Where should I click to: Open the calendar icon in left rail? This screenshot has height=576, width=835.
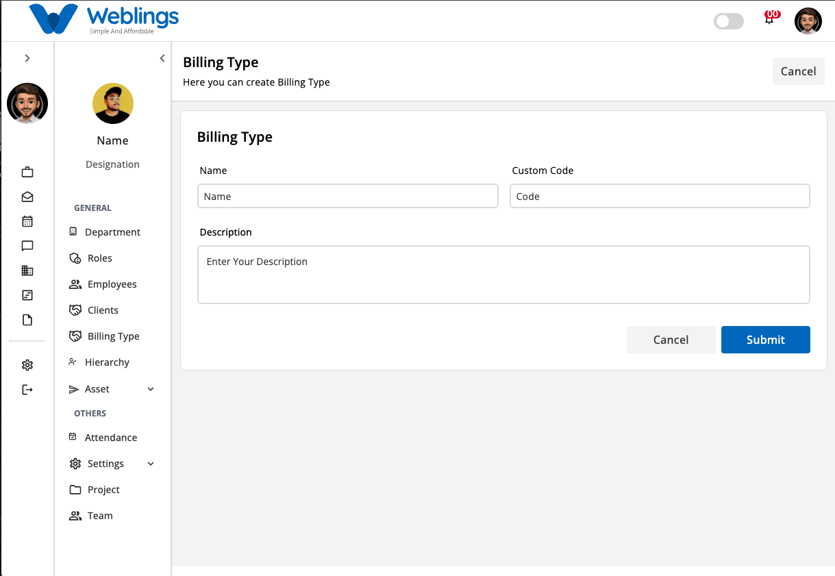tap(27, 221)
